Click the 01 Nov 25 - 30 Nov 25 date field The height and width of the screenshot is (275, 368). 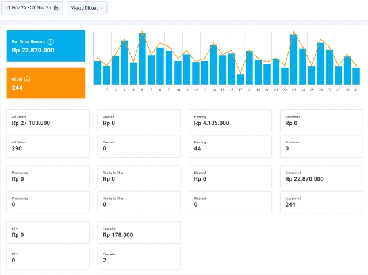point(29,7)
